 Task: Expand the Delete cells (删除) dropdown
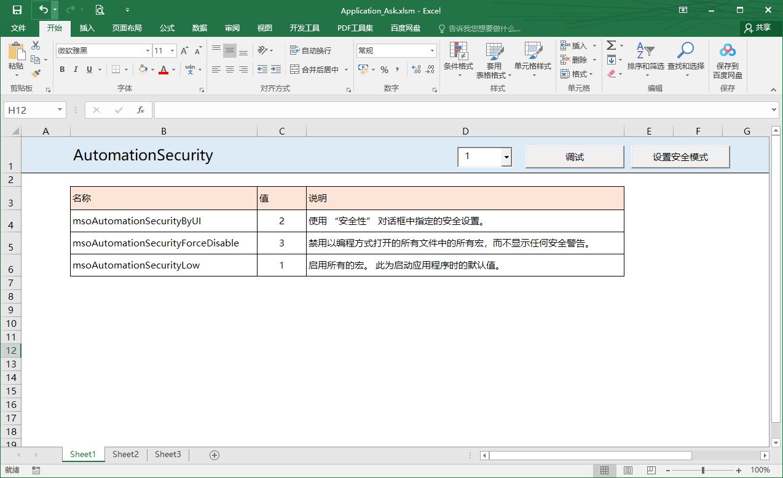tap(594, 60)
